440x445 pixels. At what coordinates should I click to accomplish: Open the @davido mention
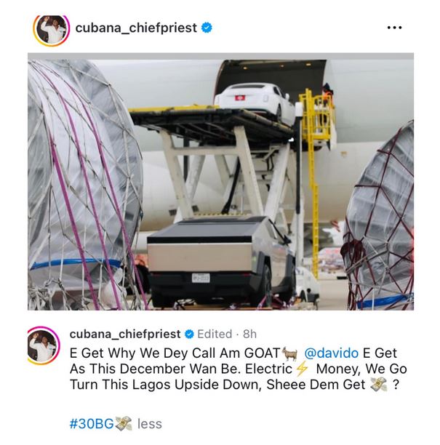(332, 353)
